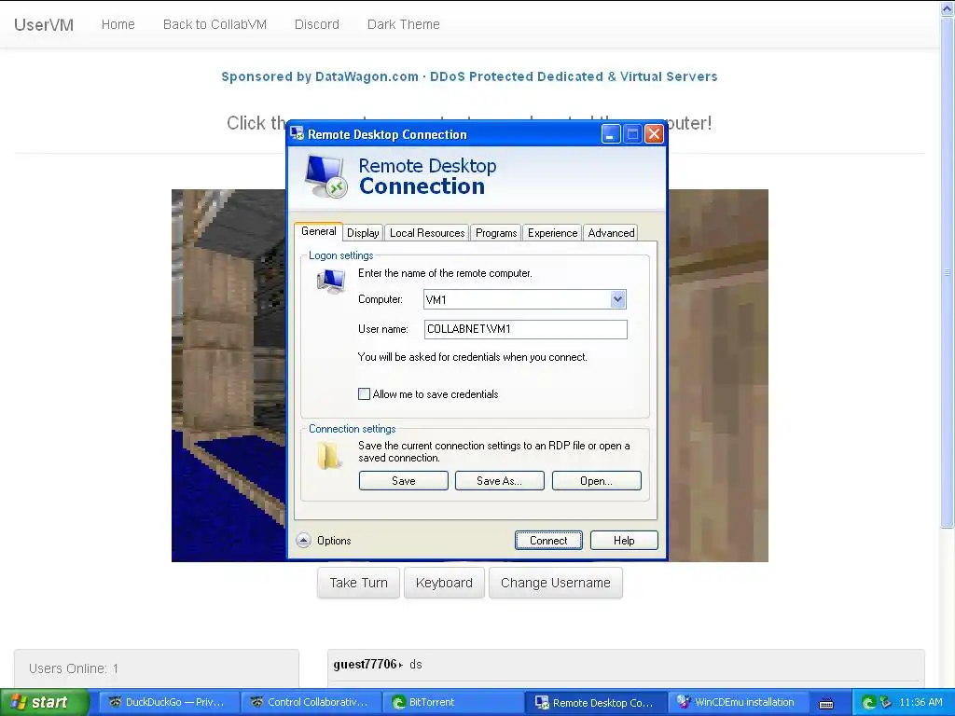
Task: Click the Computer name text field
Action: click(x=517, y=299)
